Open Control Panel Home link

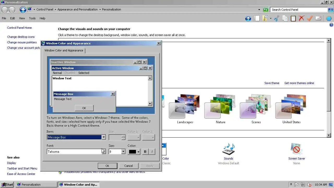[x=19, y=28]
